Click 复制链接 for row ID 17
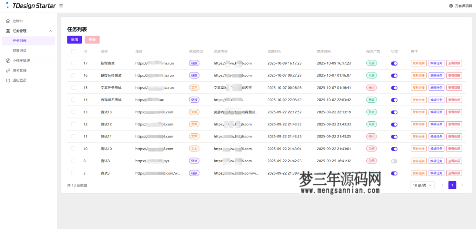 tap(419, 63)
